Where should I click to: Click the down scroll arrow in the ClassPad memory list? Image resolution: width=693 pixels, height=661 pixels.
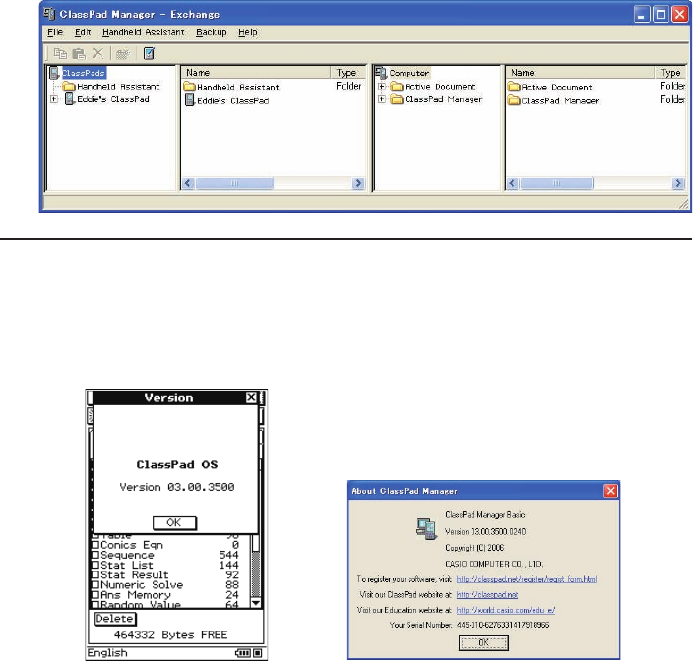[x=256, y=603]
